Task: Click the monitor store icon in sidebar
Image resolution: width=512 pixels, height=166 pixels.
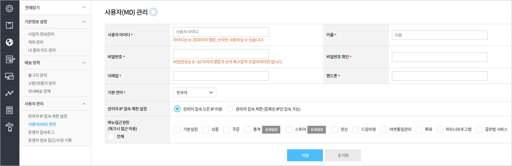Action: 10,76
